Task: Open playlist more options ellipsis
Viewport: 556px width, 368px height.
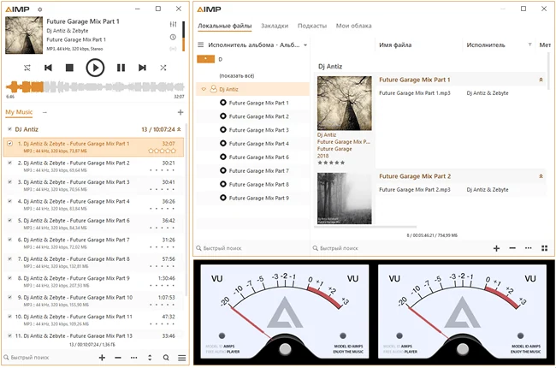Action: [x=133, y=358]
